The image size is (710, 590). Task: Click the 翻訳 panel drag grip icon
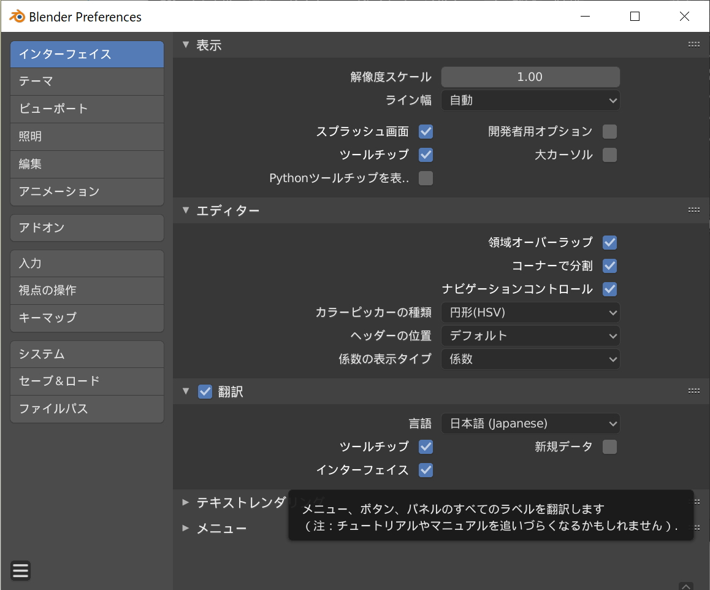[x=693, y=391]
